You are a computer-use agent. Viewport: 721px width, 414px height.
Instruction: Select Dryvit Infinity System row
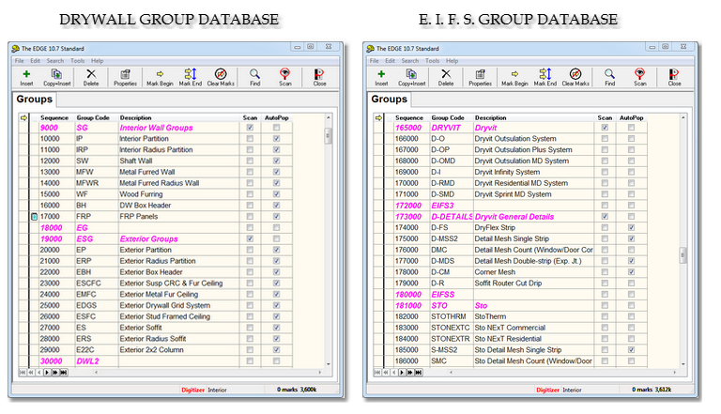(511, 172)
